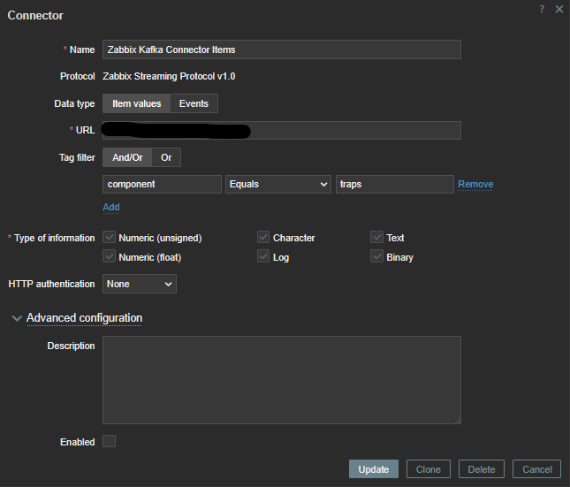Click the Name input field

point(281,49)
